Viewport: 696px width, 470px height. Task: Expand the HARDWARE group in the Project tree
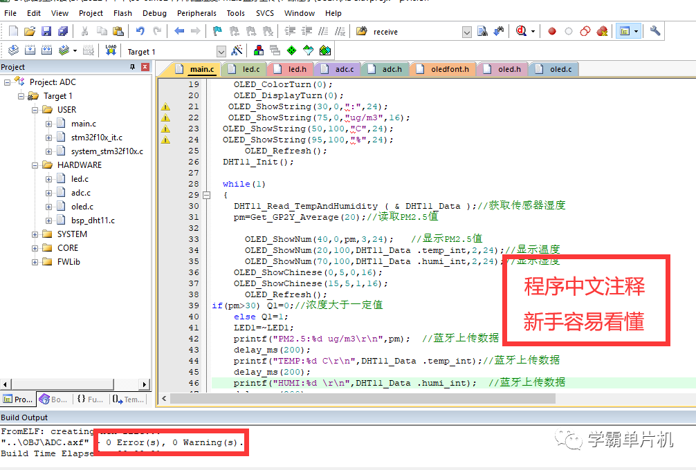coord(35,164)
